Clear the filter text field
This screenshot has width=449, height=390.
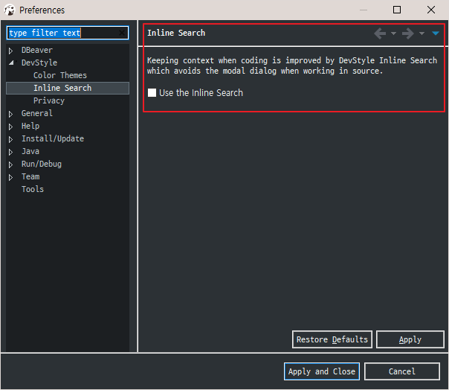tap(122, 33)
